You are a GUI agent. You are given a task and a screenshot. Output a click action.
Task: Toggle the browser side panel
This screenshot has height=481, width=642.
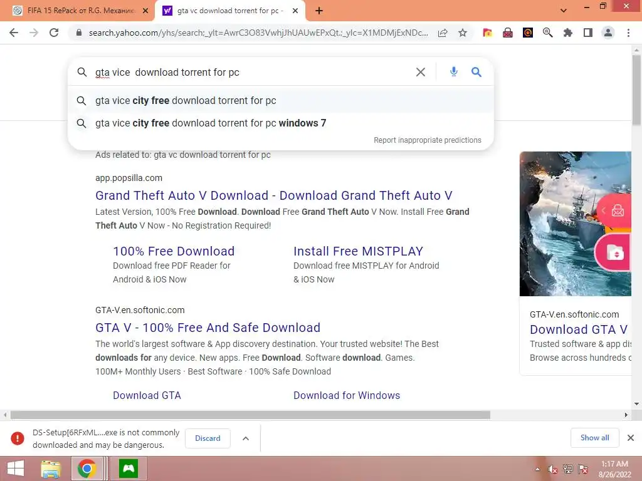[588, 33]
